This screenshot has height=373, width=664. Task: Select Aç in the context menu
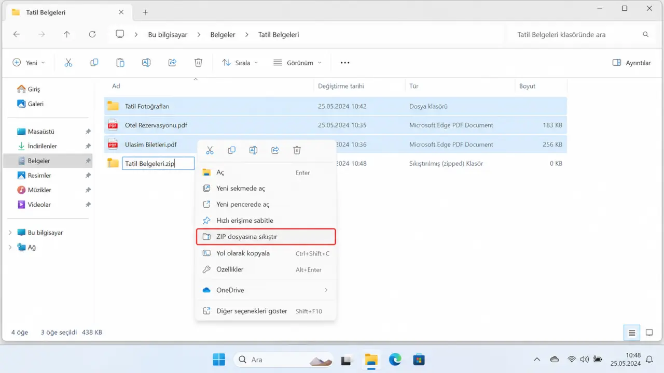tap(266, 173)
